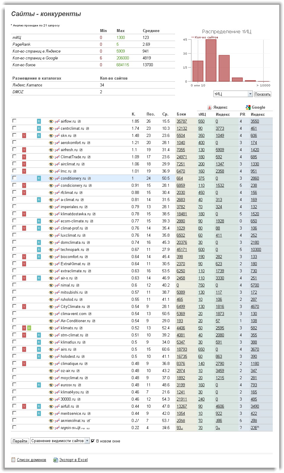Image resolution: width=284 pixels, height=473 pixels.
Task: Click the eye icon for eurosv.ru
Action: [x=51, y=385]
